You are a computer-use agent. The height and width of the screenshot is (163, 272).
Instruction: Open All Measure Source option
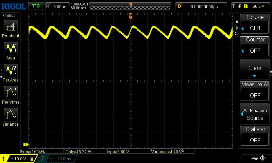click(x=255, y=114)
